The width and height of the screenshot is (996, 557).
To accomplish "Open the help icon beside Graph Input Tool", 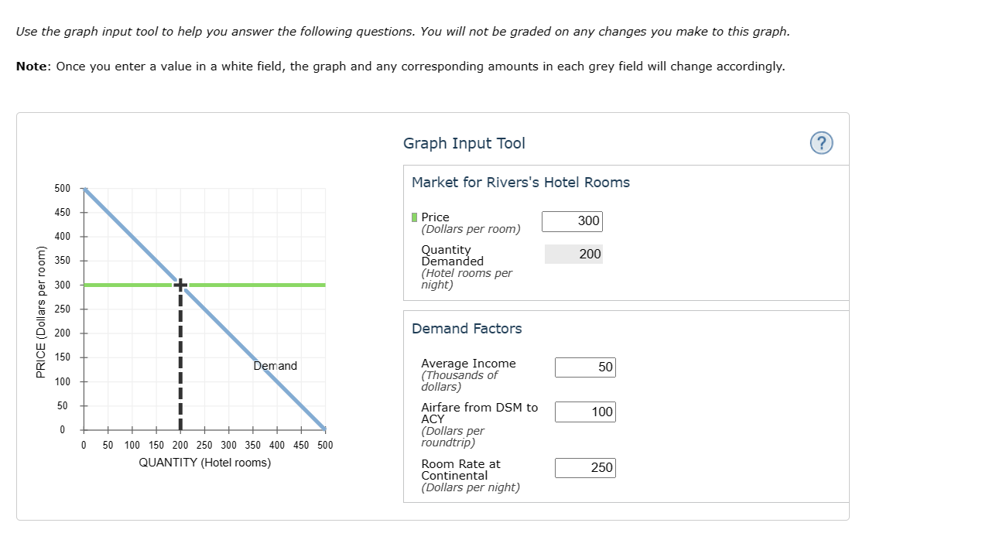I will point(820,143).
